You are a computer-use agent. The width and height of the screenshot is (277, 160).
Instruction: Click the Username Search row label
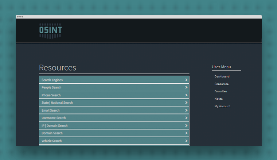tap(54, 118)
